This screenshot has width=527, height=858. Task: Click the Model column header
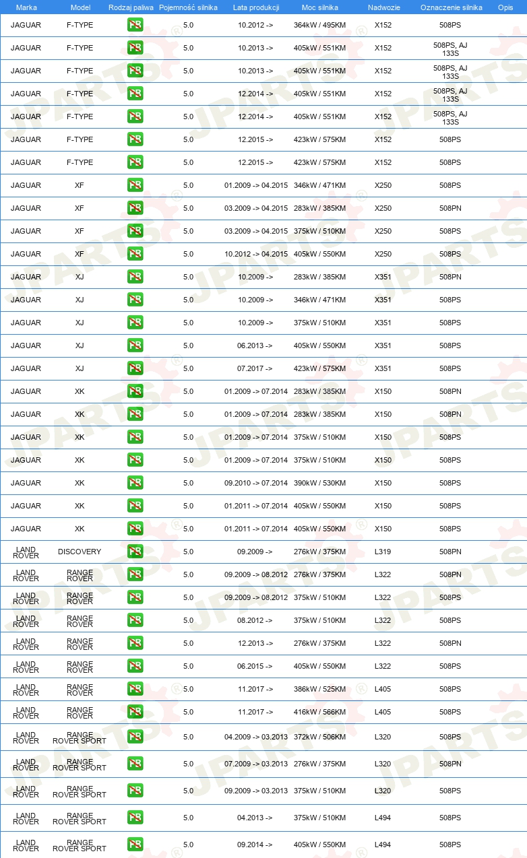click(80, 7)
